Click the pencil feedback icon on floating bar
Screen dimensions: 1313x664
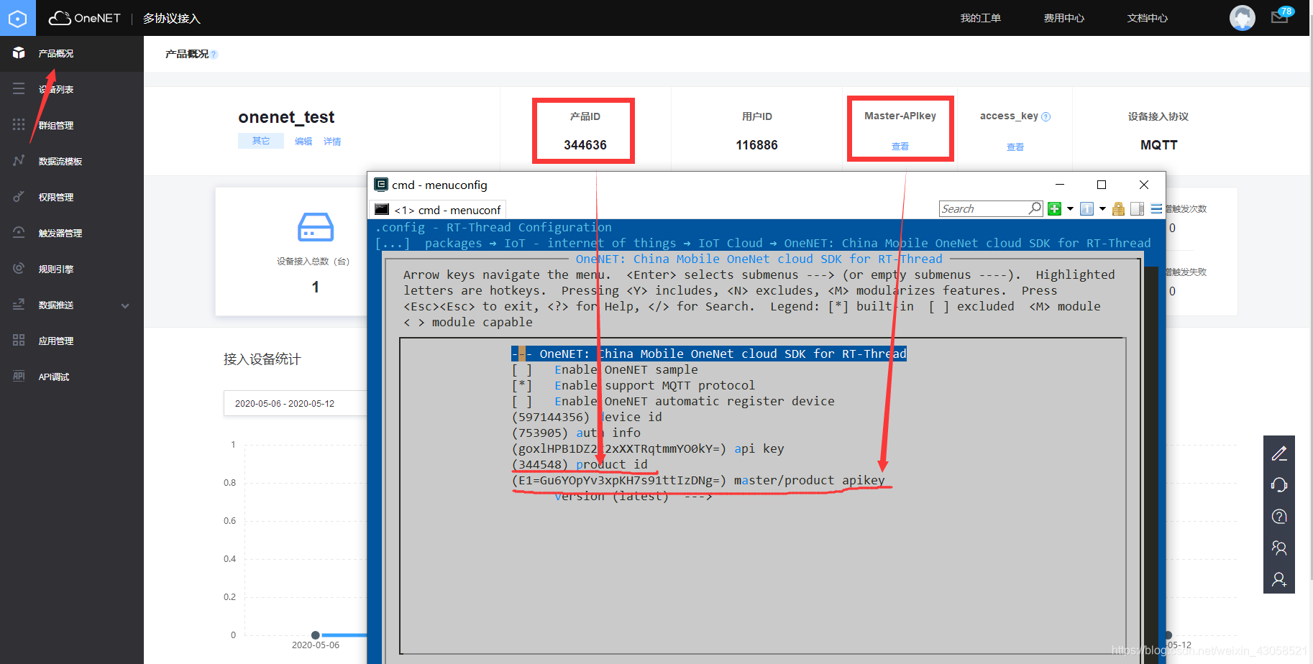point(1279,453)
